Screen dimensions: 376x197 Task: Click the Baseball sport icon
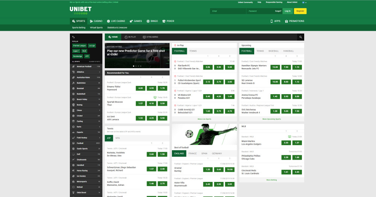[x=74, y=89]
